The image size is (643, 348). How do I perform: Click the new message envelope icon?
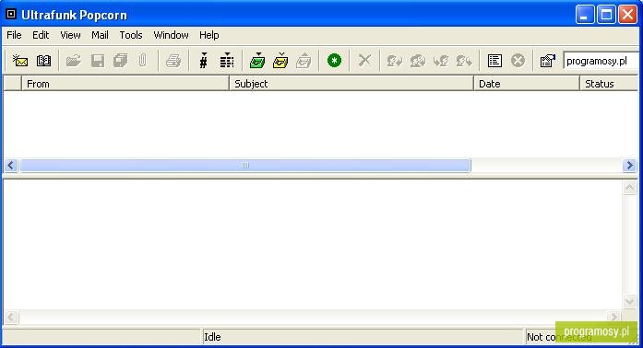[20, 61]
